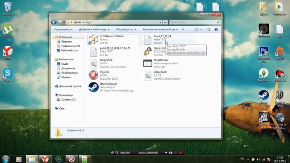This screenshot has height=163, width=290.
Task: Take a screenshot with the recorder camera icon
Action: pos(171,153)
